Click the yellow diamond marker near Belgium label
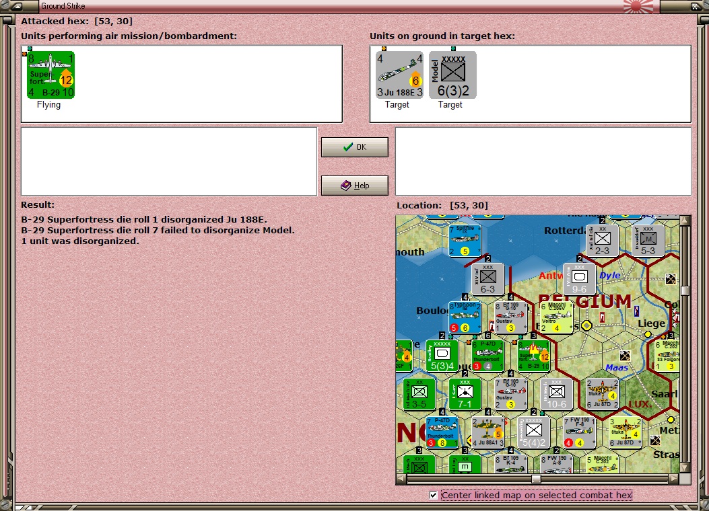The height and width of the screenshot is (511, 709). tap(586, 325)
